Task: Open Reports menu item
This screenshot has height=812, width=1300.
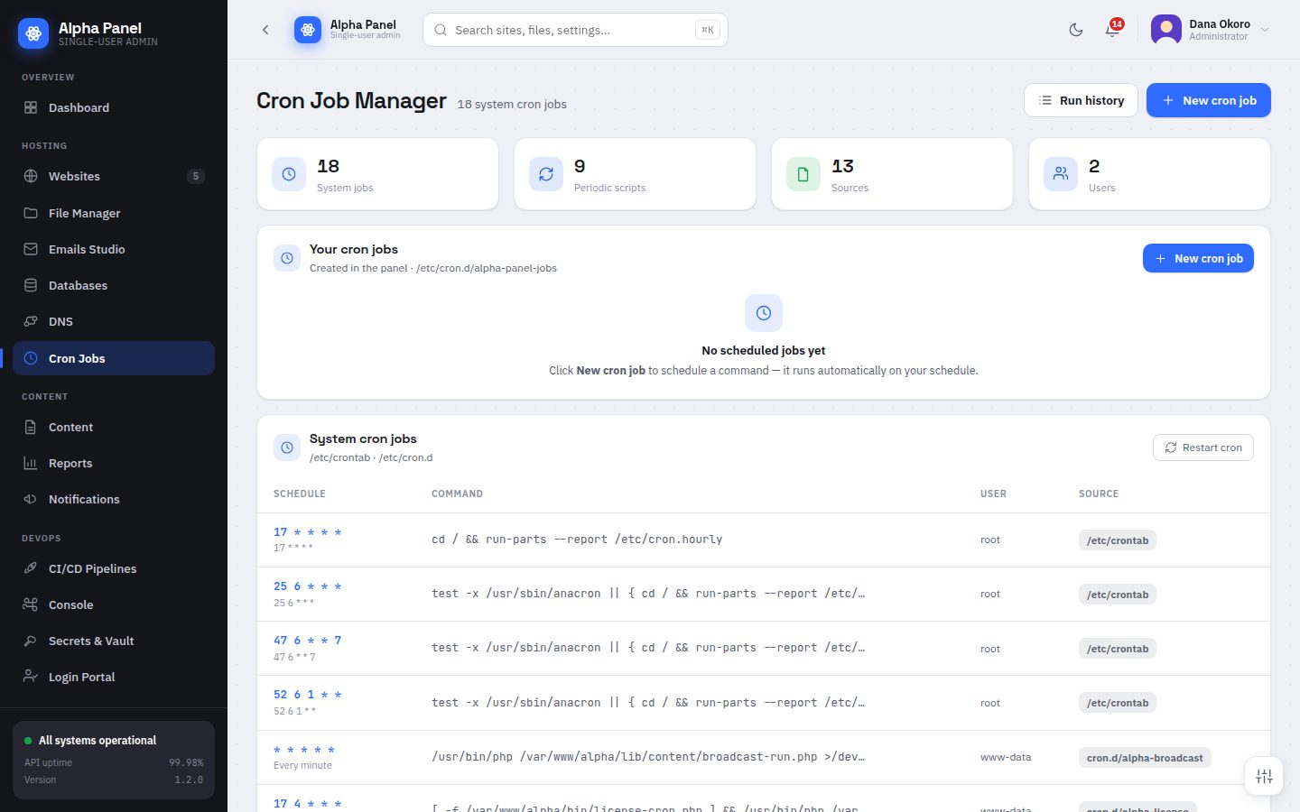Action: [x=114, y=463]
